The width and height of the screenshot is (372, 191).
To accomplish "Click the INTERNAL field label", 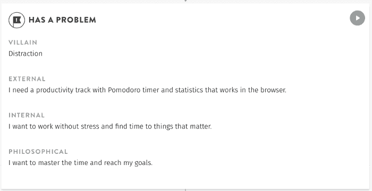I will tap(27, 115).
